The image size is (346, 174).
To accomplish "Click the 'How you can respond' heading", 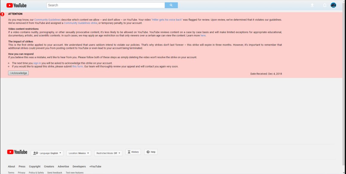I will (x=21, y=54).
